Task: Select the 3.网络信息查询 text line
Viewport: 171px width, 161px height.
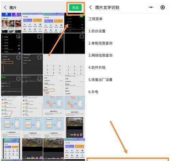Action: tap(101, 55)
